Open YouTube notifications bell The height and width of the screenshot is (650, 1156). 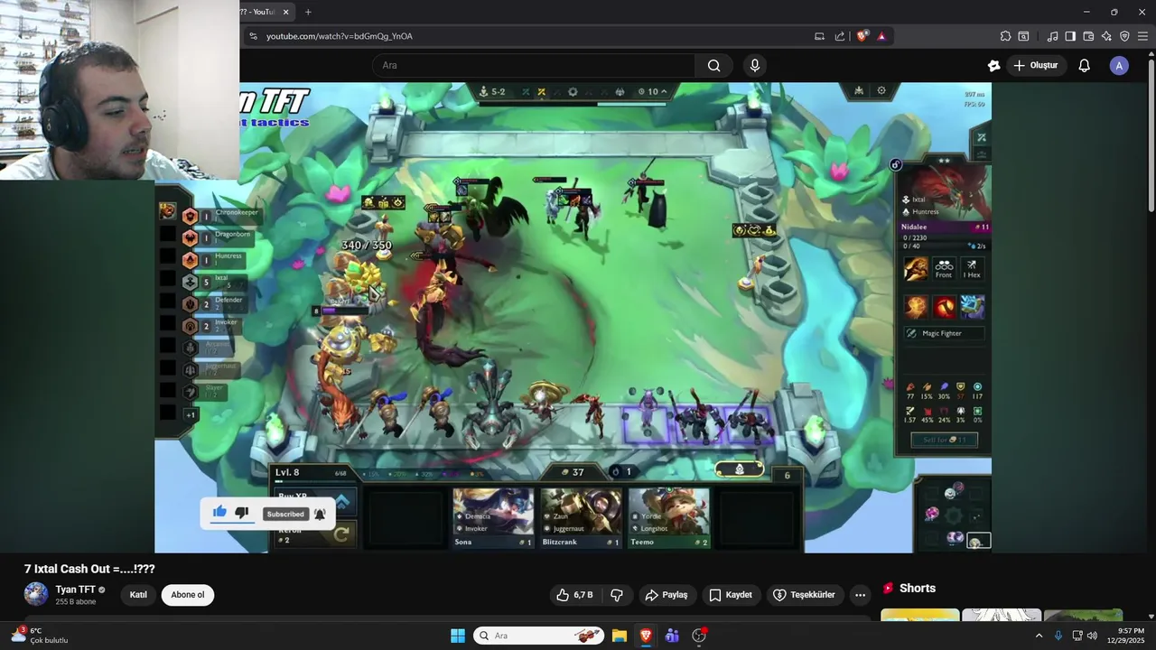pos(1085,65)
